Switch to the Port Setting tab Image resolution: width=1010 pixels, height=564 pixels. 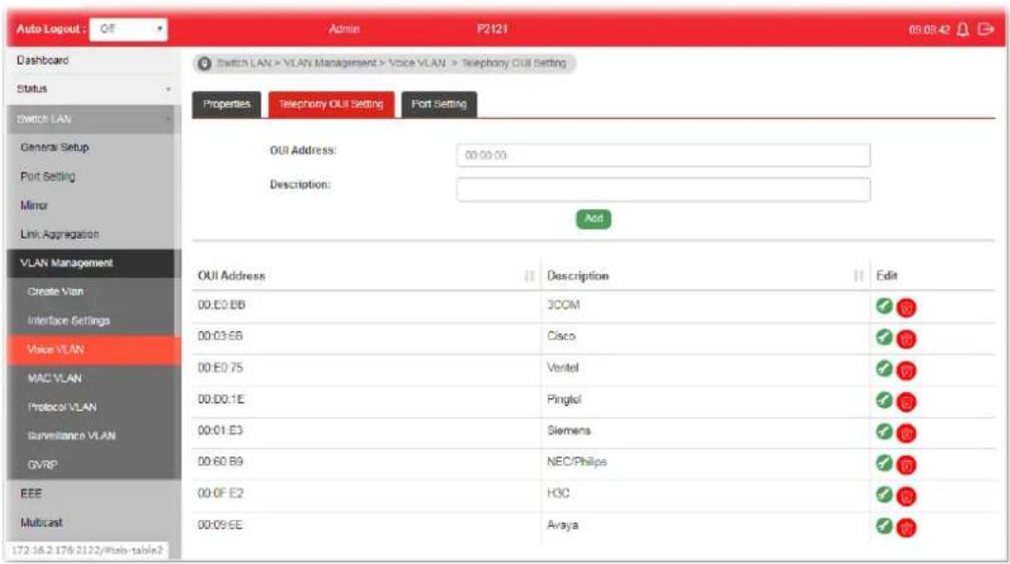[x=438, y=105]
